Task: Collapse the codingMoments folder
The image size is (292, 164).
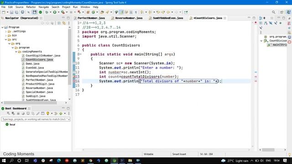Action: [x=16, y=51]
